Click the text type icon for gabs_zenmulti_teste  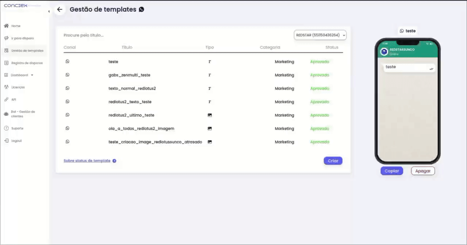[x=209, y=75]
